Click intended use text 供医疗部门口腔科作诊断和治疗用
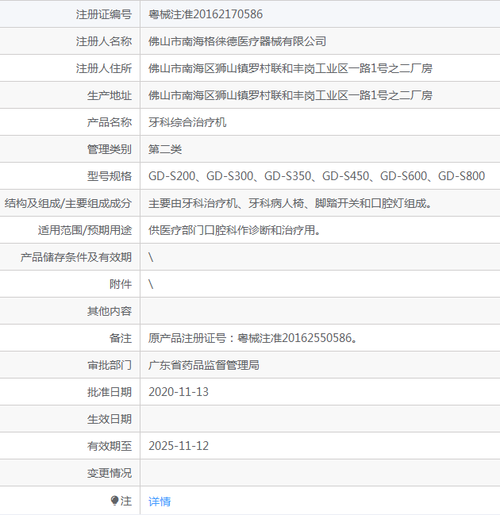Image resolution: width=500 pixels, height=515 pixels. coord(235,230)
